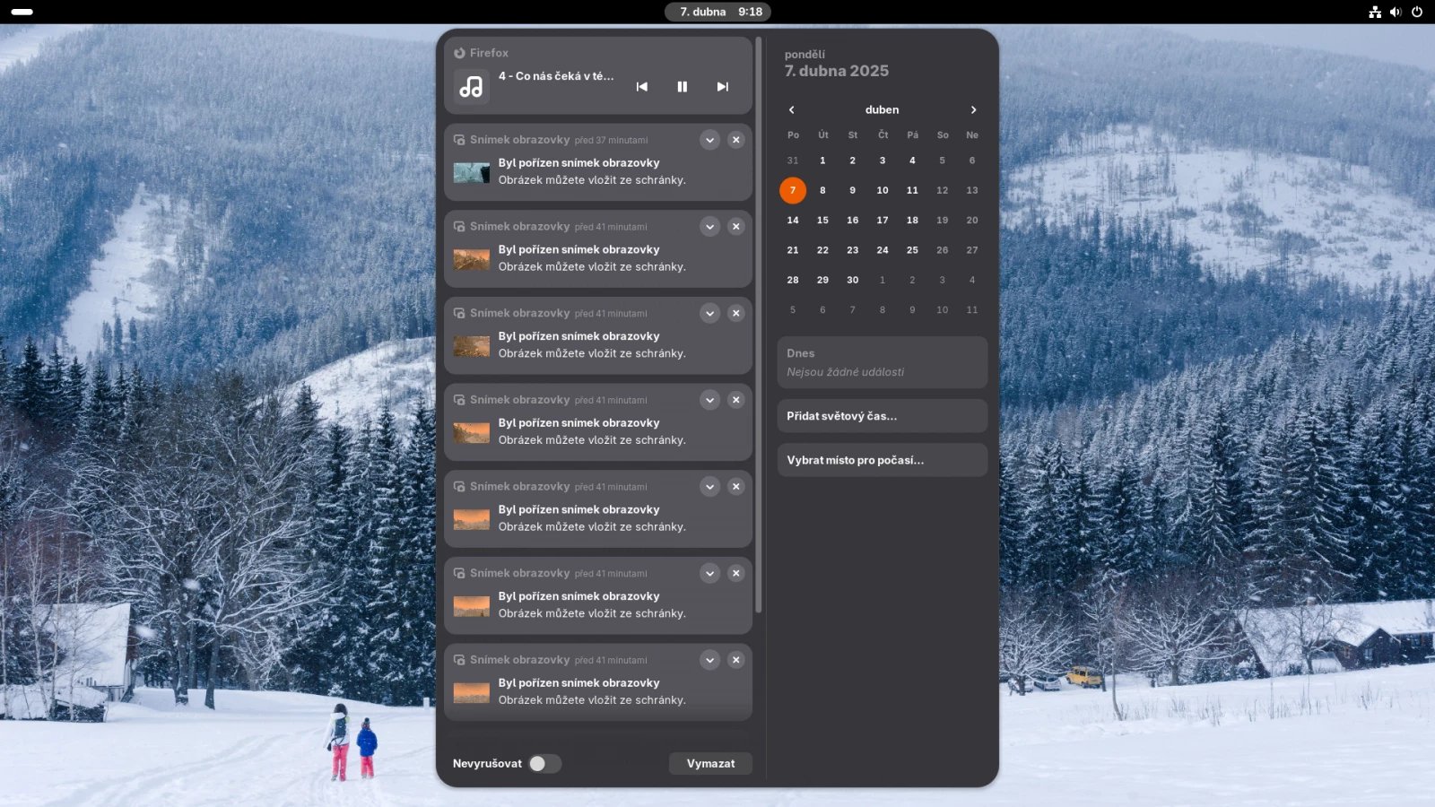Select calendar day 29
1435x807 pixels.
point(822,280)
